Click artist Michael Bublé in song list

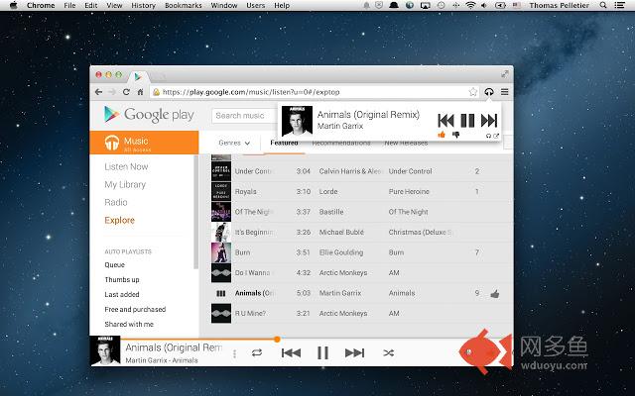pyautogui.click(x=341, y=232)
